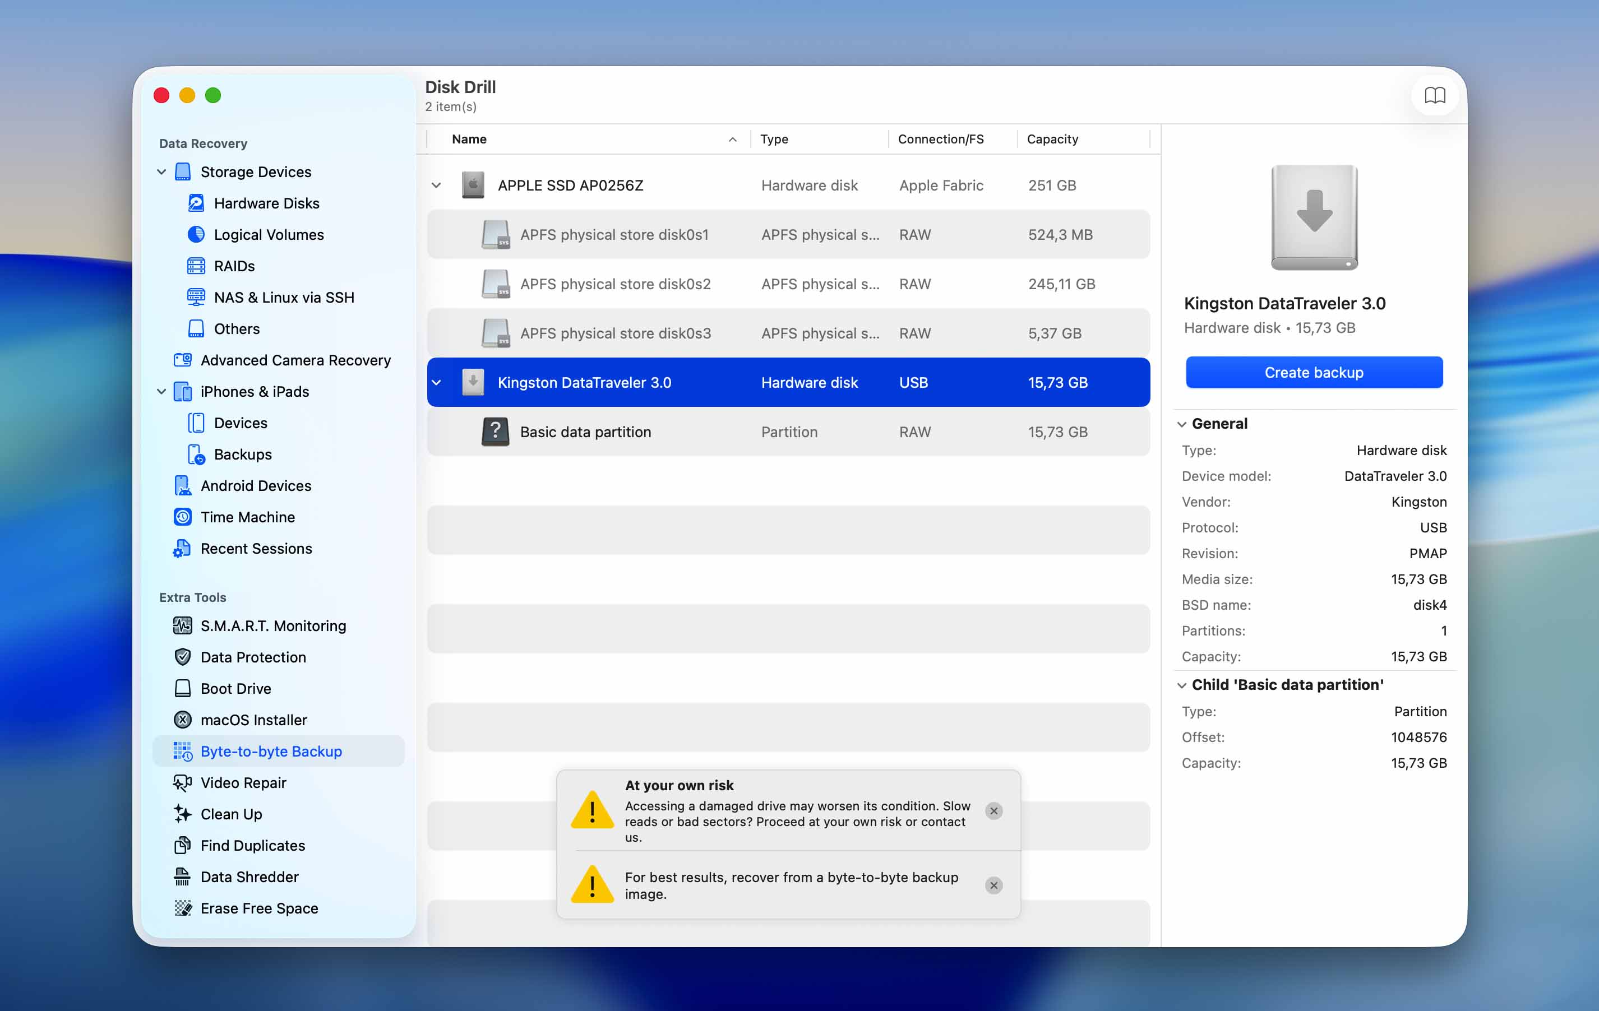Open the Recent Sessions label

click(256, 548)
